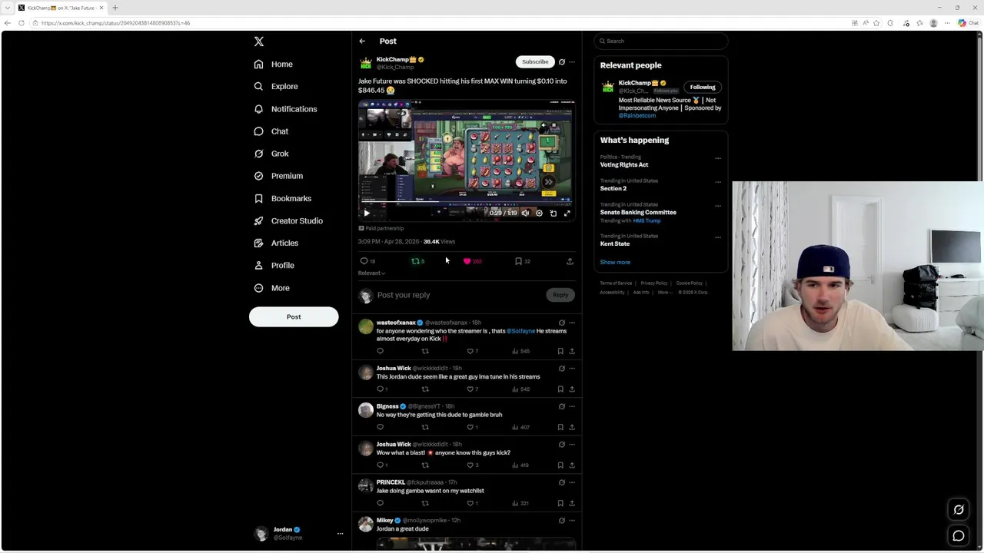The height and width of the screenshot is (553, 984).
Task: Open video settings gear icon
Action: pyautogui.click(x=539, y=213)
